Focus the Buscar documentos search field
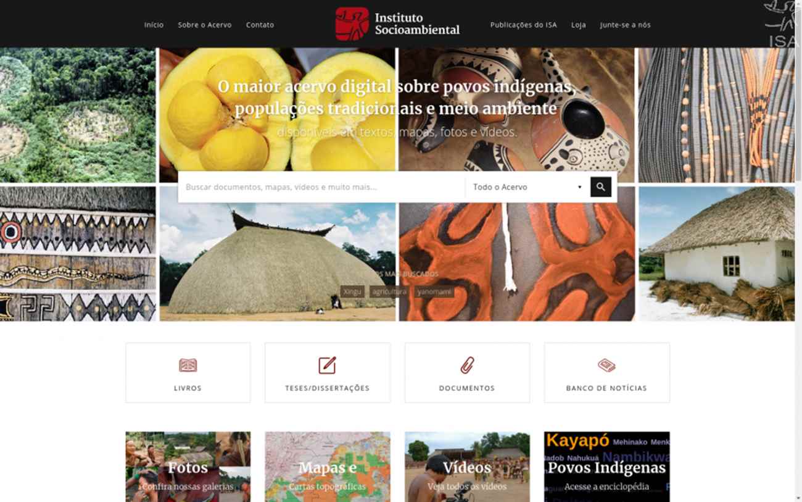Screen dimensions: 802x502 (321, 187)
